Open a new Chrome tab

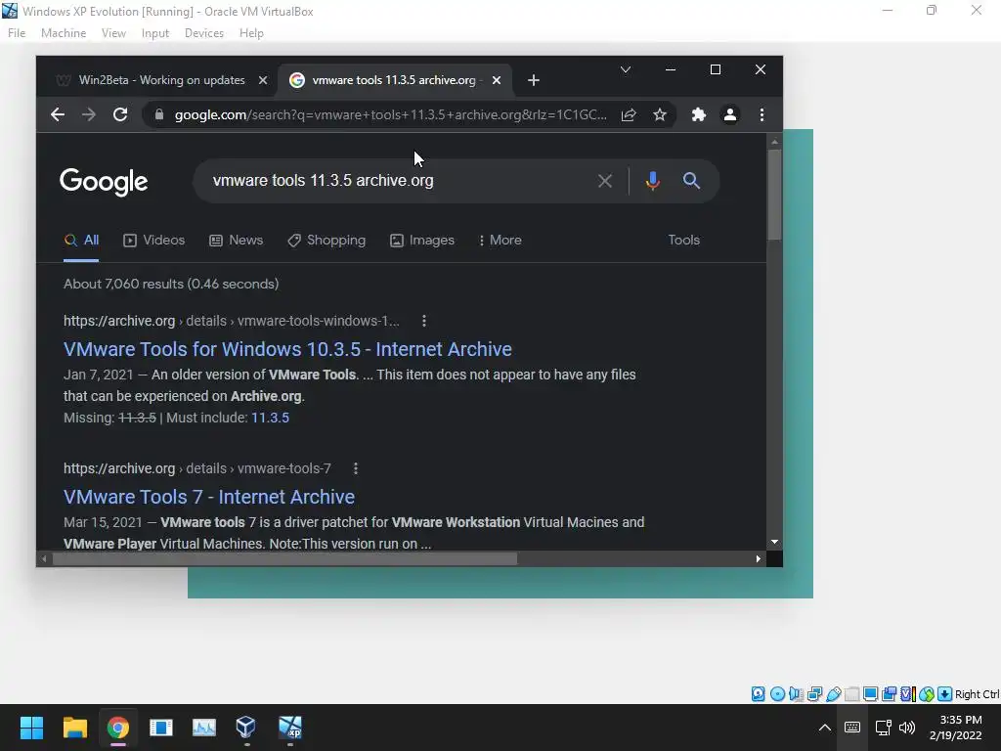pyautogui.click(x=534, y=80)
